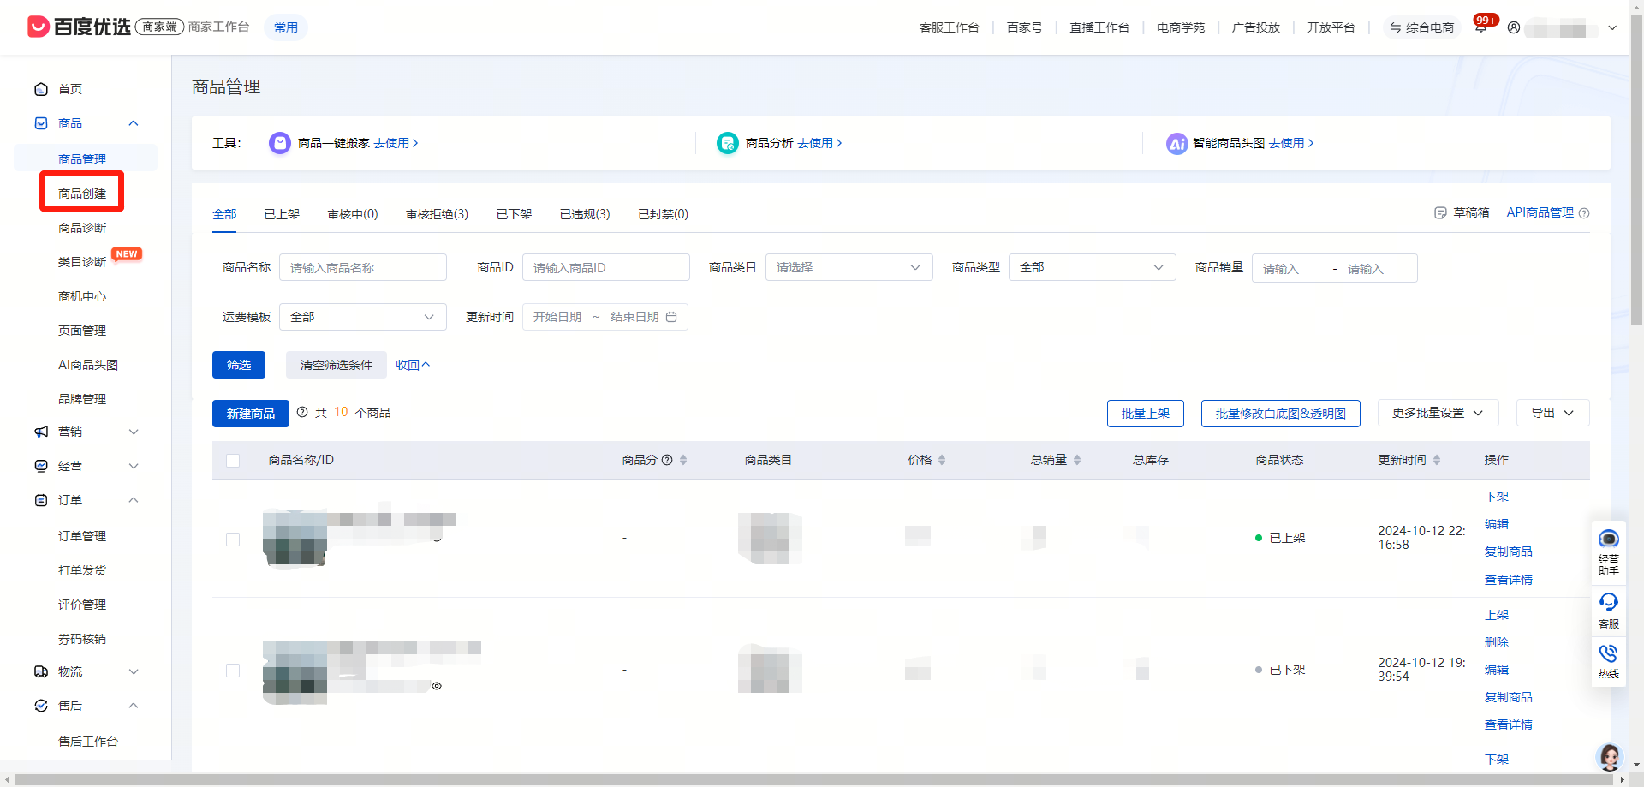Click the 筛选 filter button
Viewport: 1644px width, 787px height.
click(239, 365)
